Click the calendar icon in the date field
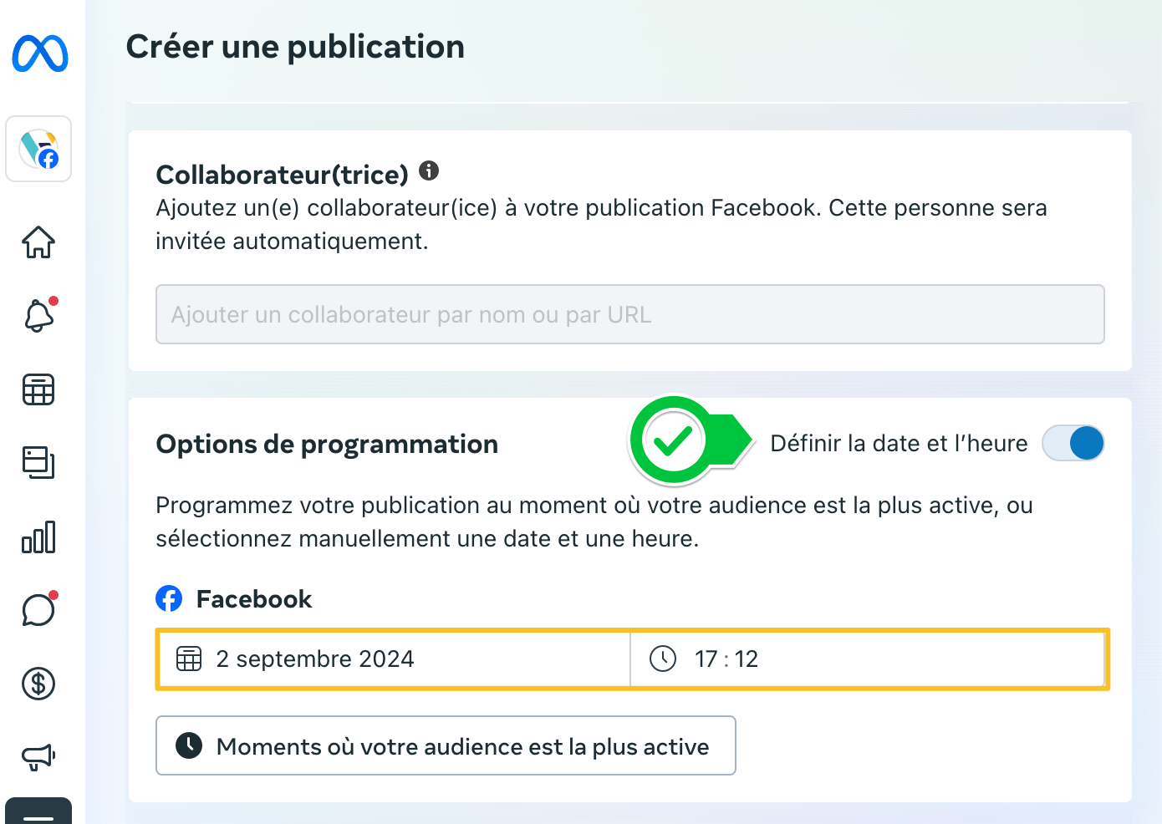 point(189,659)
